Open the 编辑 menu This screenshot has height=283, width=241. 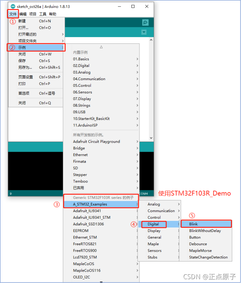pyautogui.click(x=23, y=14)
